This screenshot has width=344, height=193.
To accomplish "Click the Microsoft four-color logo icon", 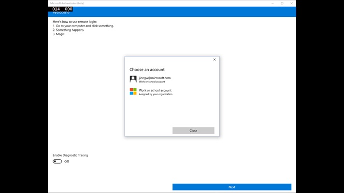I will coord(133,91).
